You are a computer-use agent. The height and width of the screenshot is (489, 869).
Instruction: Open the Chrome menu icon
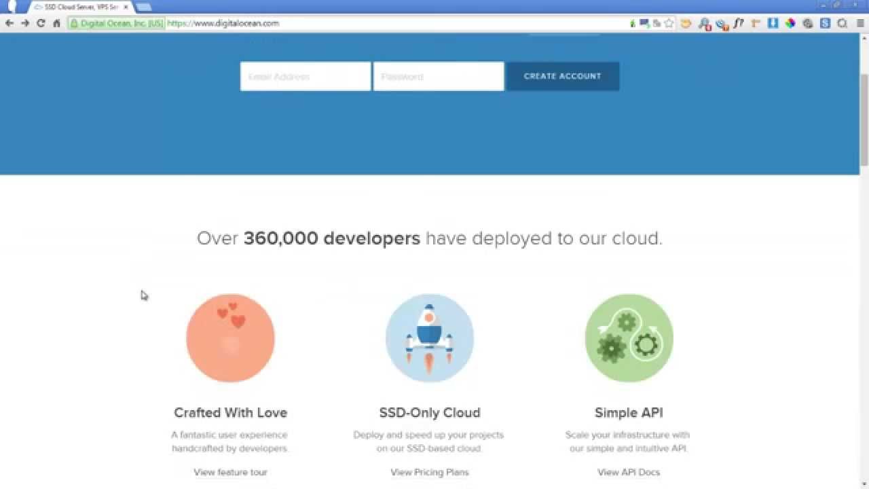tap(859, 23)
